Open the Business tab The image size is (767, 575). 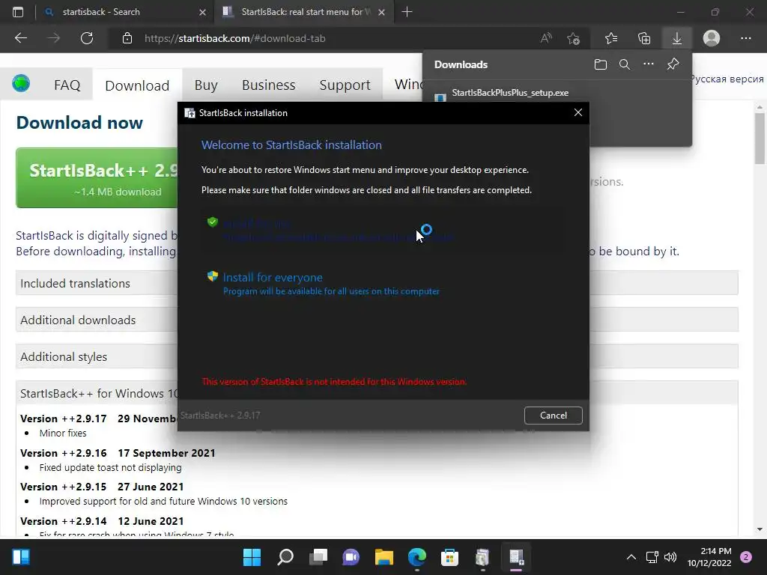[269, 85]
